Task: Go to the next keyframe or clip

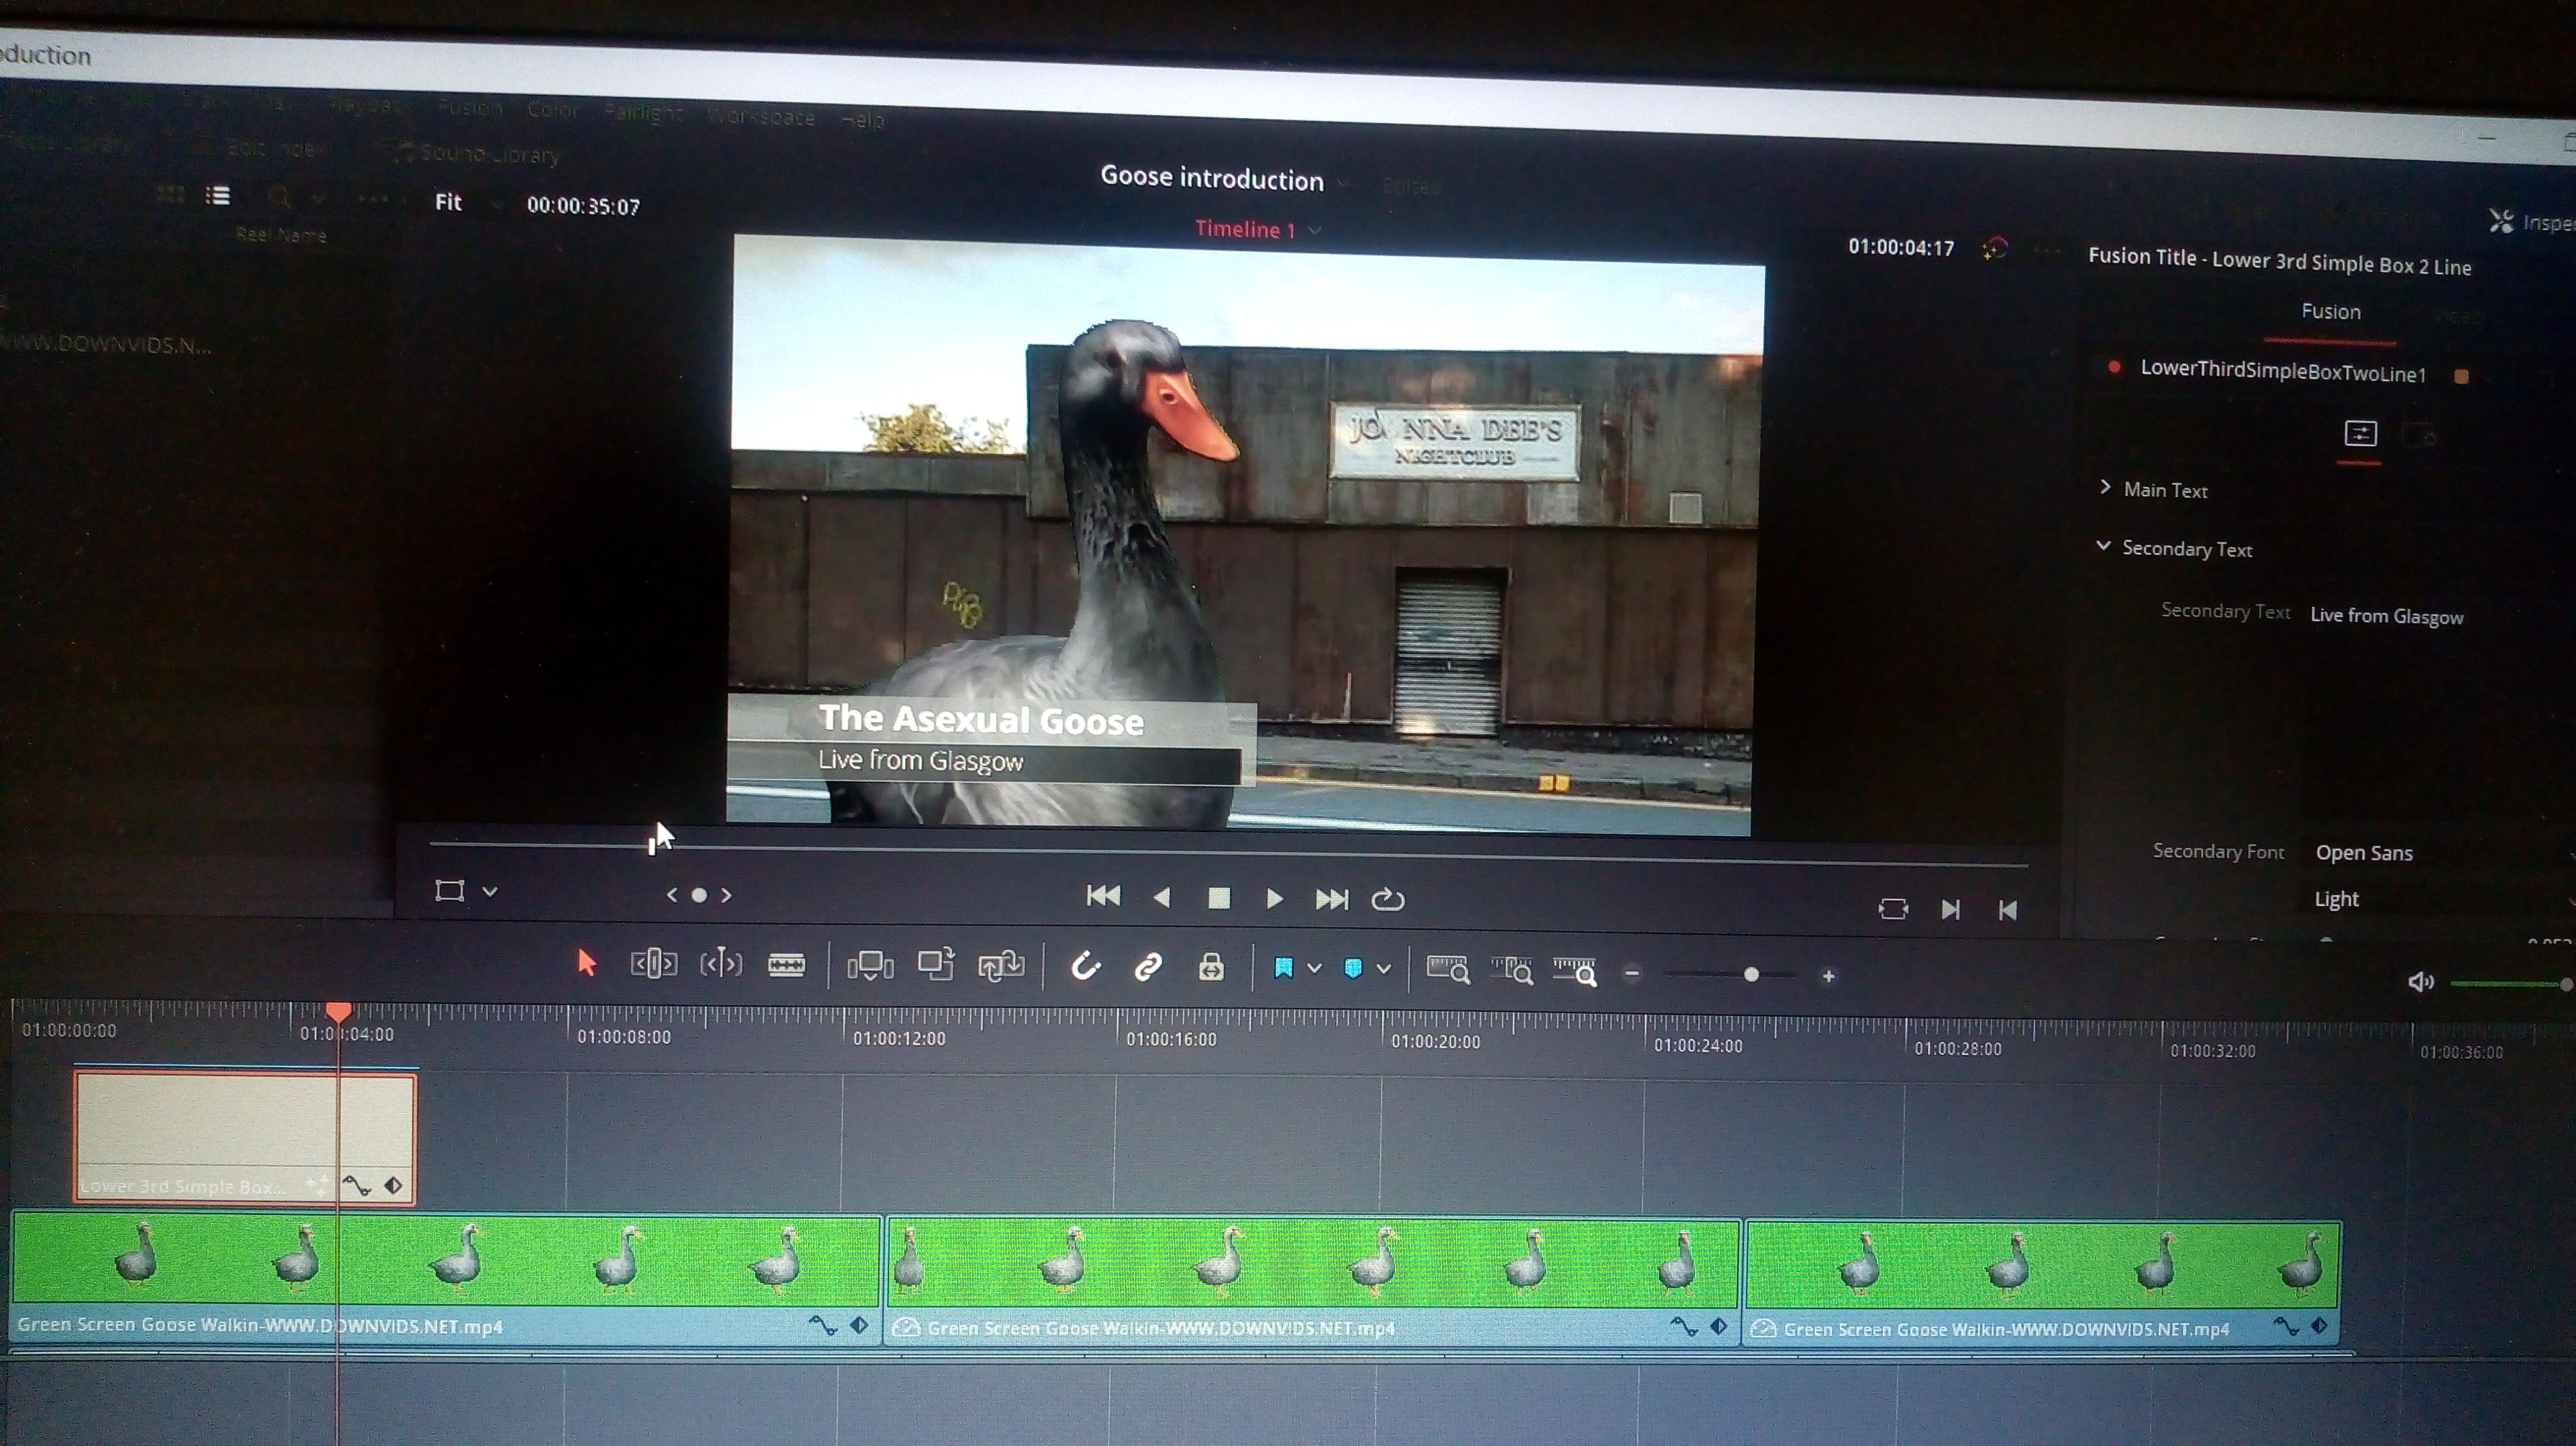Action: pos(727,895)
